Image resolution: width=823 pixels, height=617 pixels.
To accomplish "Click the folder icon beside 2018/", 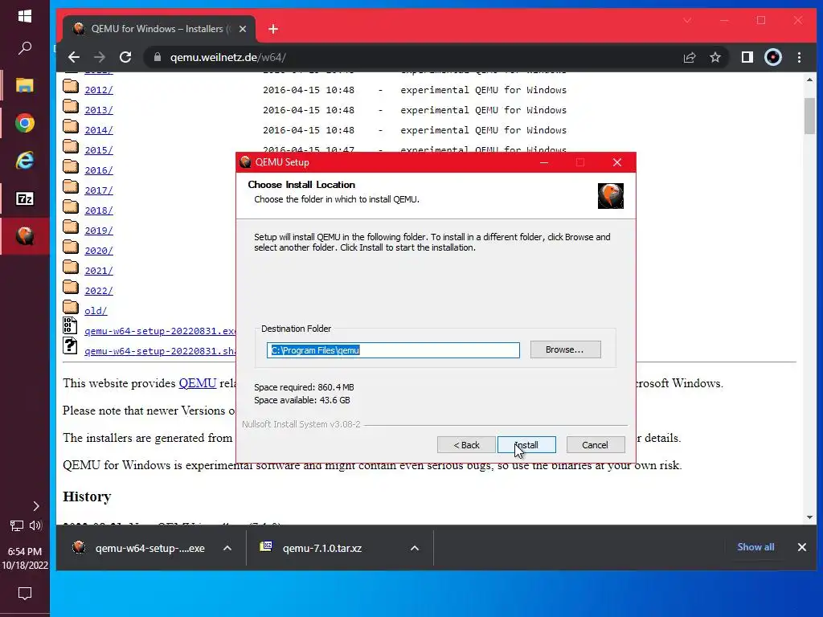I will [x=71, y=206].
